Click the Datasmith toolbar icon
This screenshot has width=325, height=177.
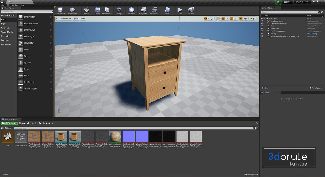click(131, 10)
